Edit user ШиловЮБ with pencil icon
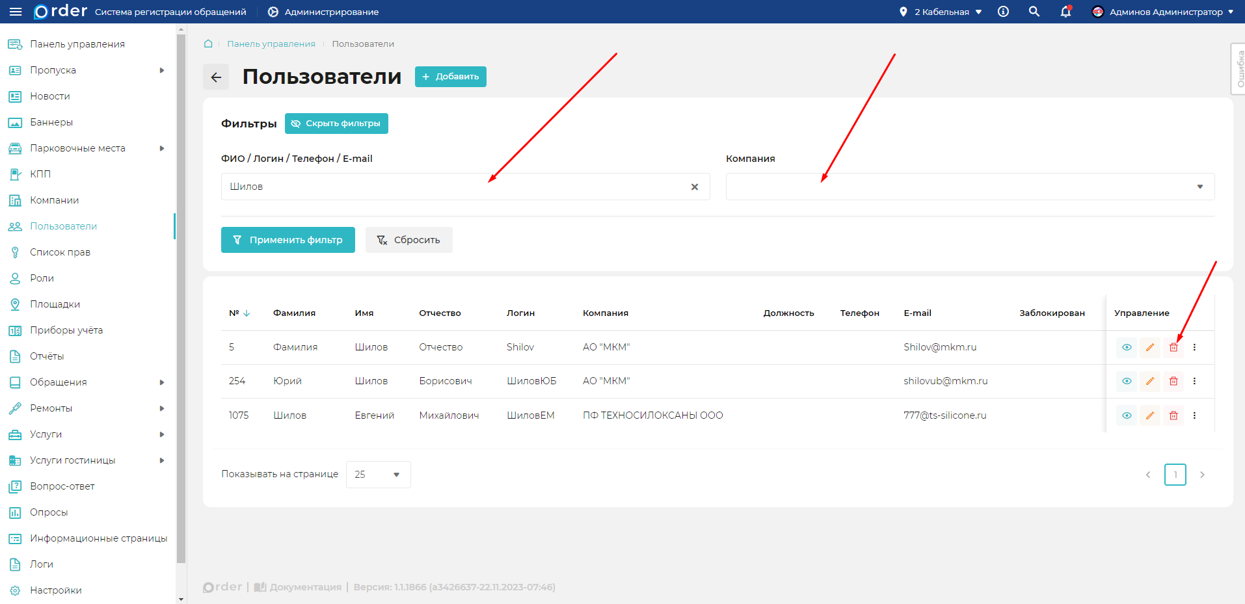The height and width of the screenshot is (604, 1245). pyautogui.click(x=1149, y=381)
